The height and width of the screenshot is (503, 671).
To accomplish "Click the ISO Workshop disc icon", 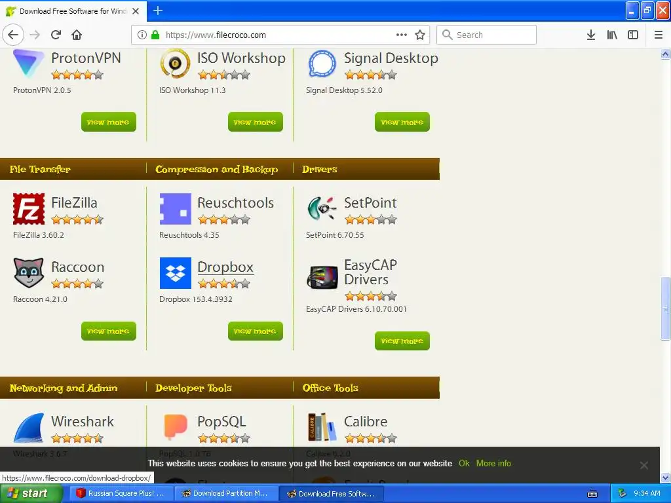I will (175, 64).
